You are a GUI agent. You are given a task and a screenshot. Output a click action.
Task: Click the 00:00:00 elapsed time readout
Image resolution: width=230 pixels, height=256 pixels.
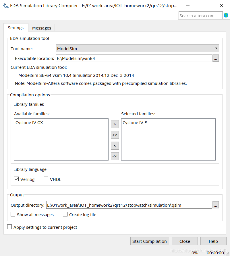(x=215, y=253)
